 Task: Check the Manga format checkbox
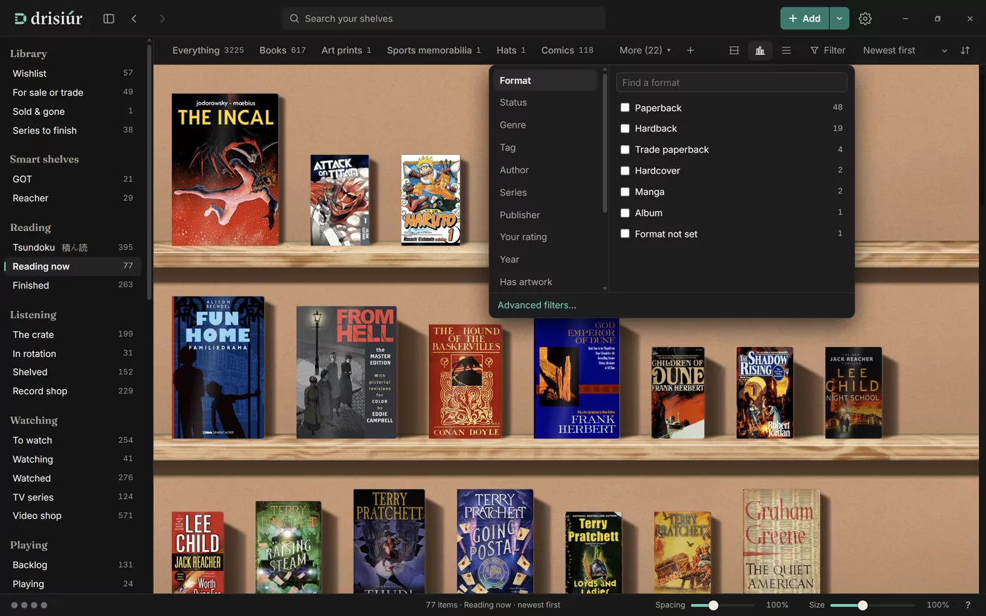pyautogui.click(x=625, y=191)
